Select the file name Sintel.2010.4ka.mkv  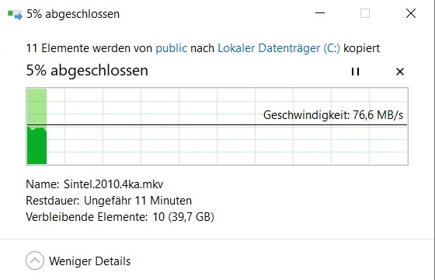(x=113, y=184)
